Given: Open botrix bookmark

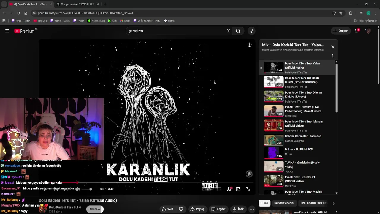Looking at the screenshot, I should click(169, 21).
